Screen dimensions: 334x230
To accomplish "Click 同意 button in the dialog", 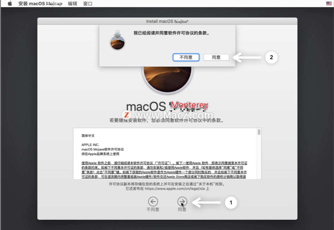I will click(216, 57).
